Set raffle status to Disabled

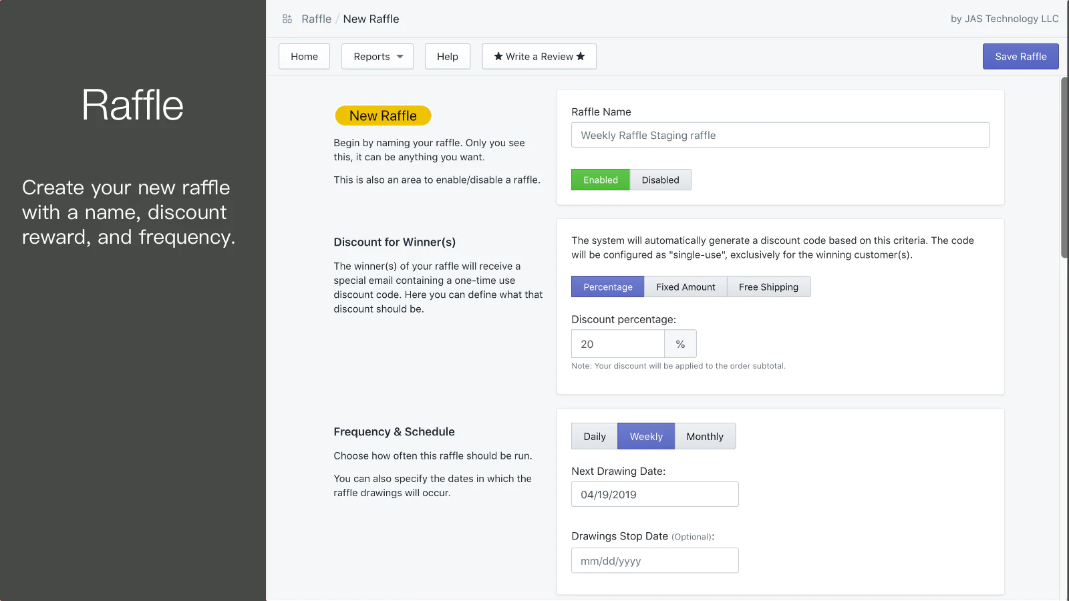660,180
